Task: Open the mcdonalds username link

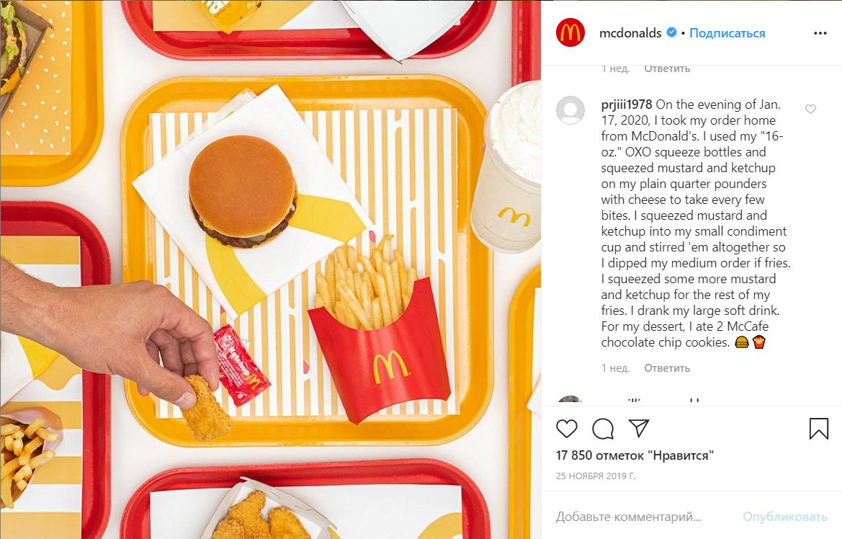Action: [x=630, y=32]
